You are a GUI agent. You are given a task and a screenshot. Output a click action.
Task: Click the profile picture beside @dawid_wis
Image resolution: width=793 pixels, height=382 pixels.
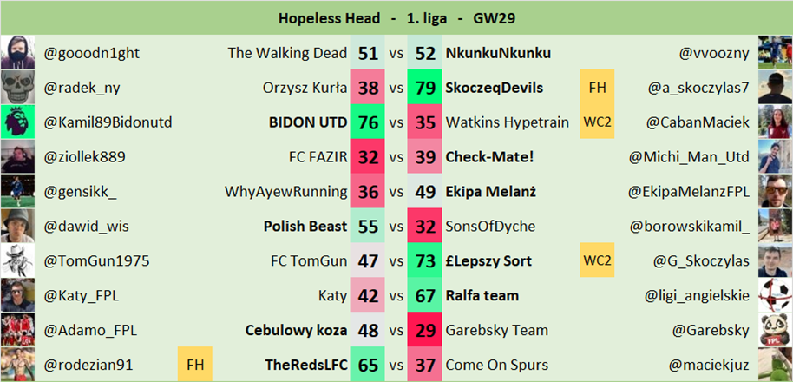[17, 227]
